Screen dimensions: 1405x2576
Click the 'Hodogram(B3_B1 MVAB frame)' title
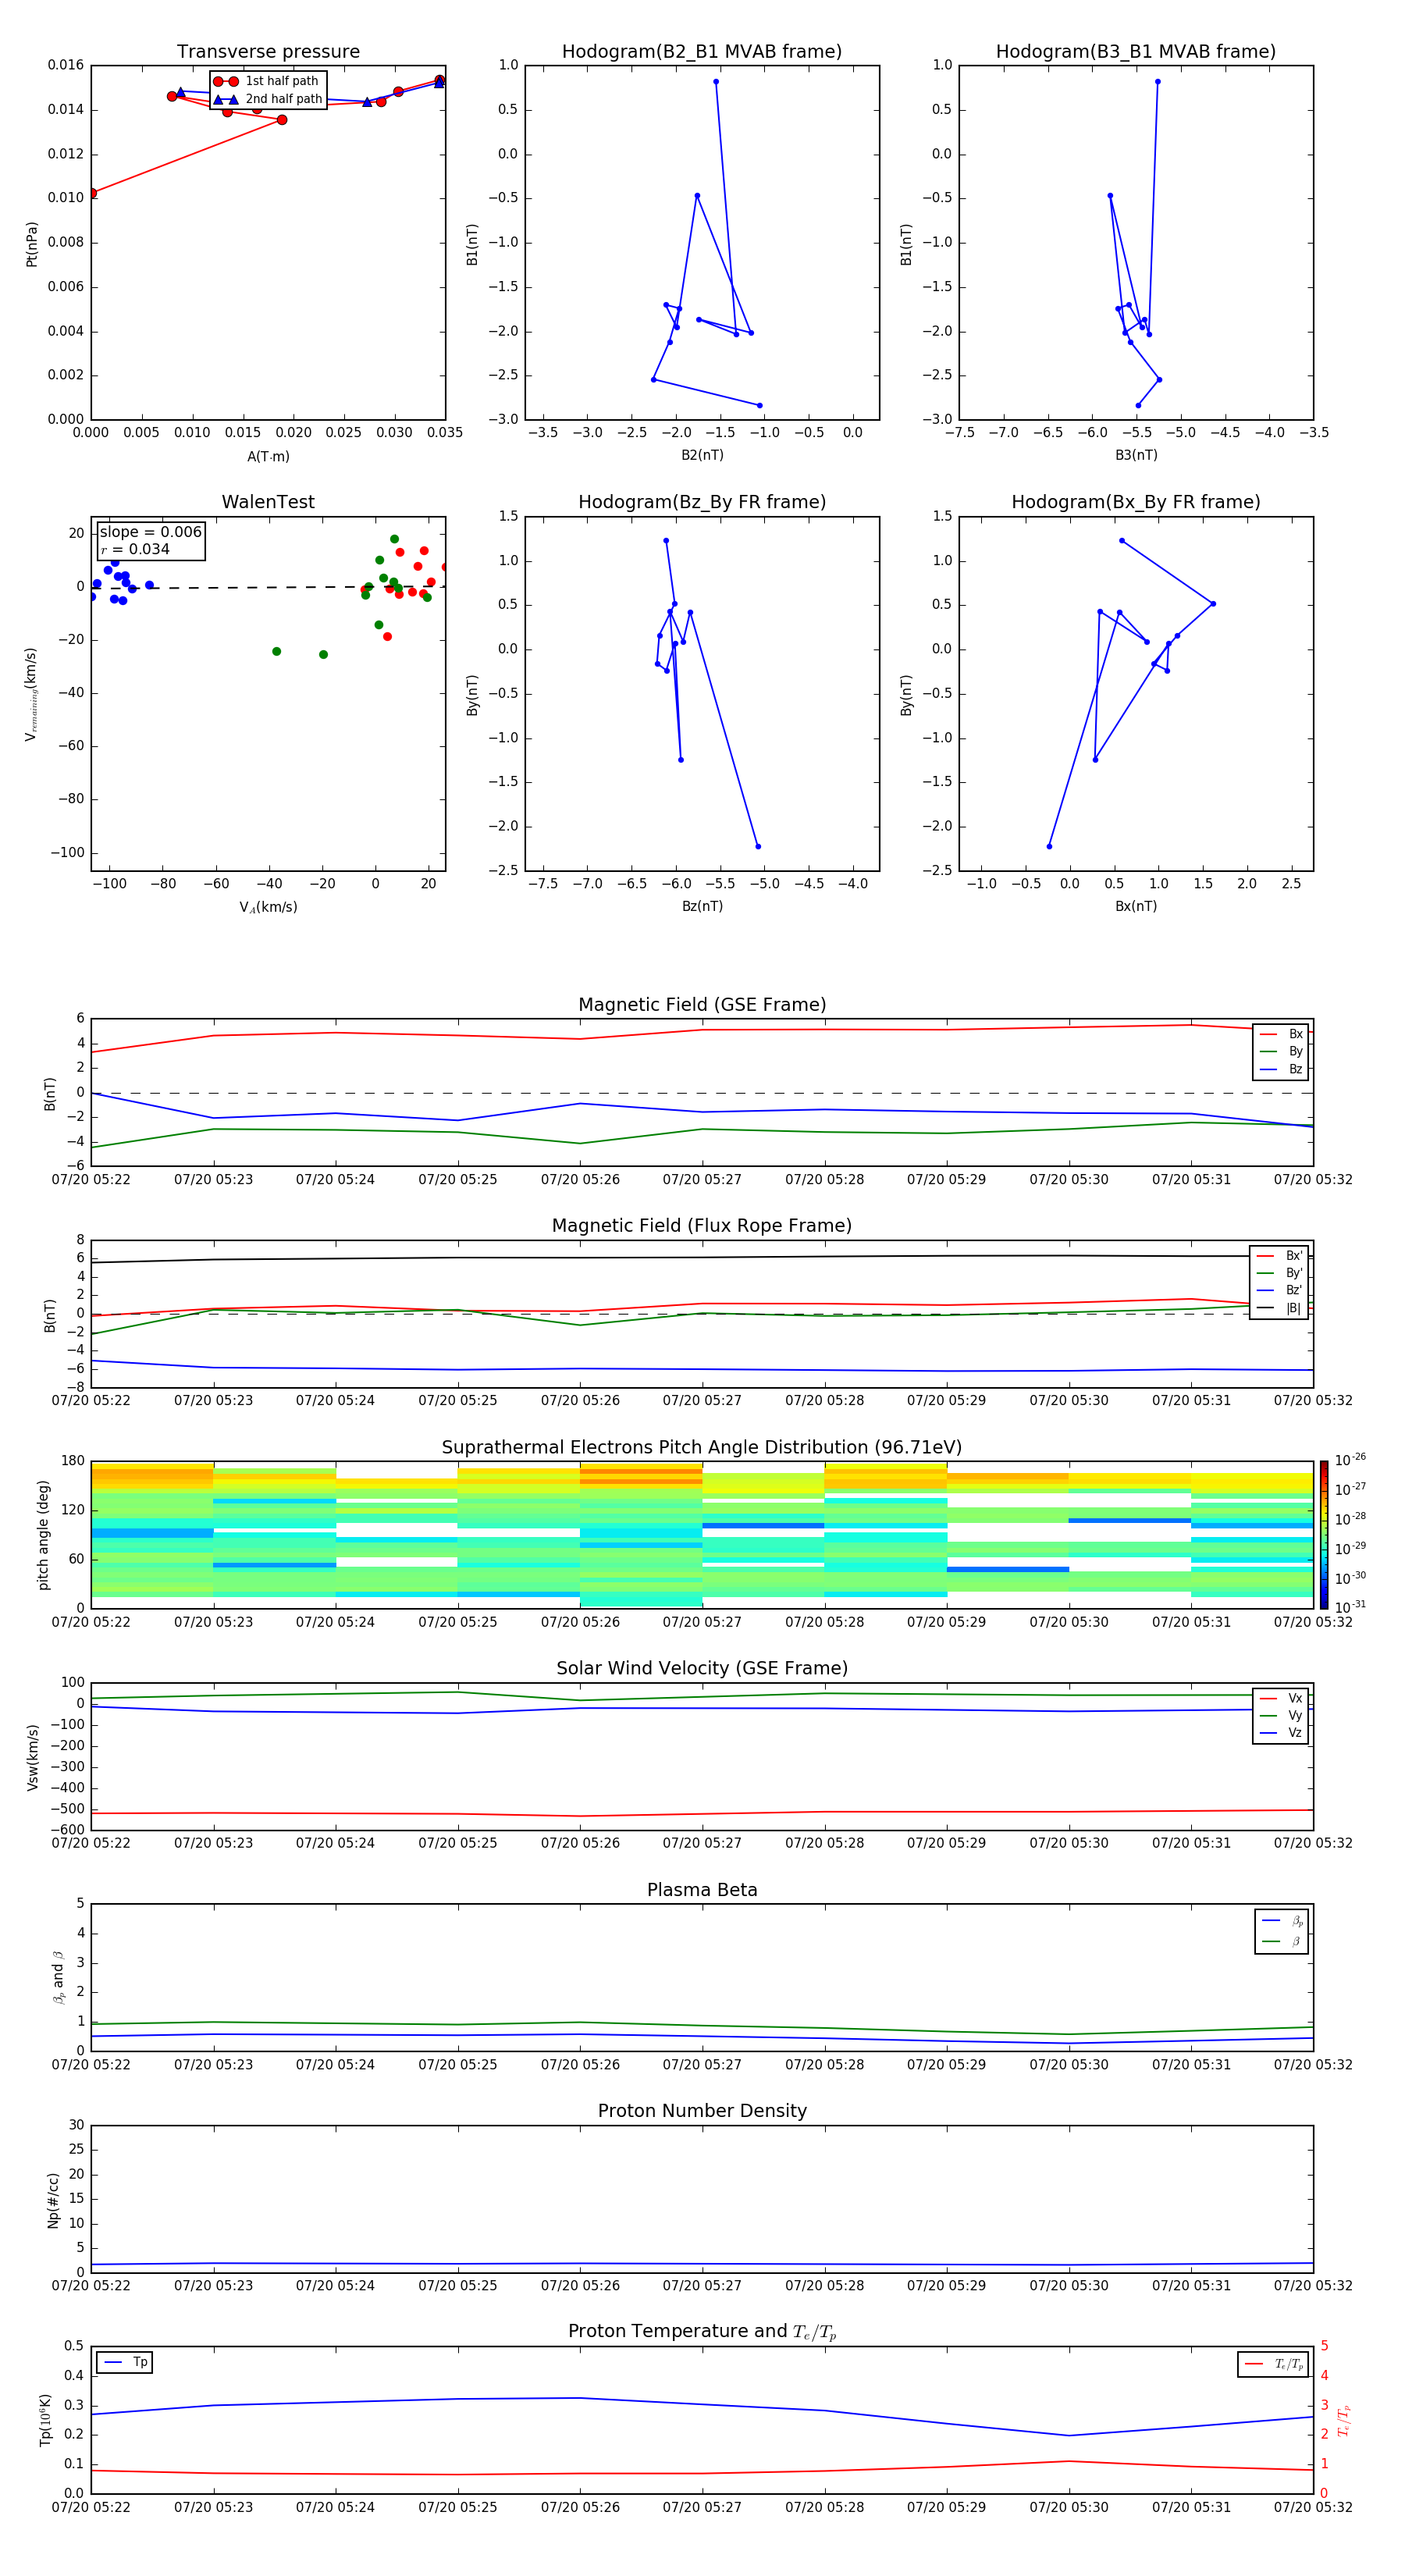pyautogui.click(x=1136, y=52)
